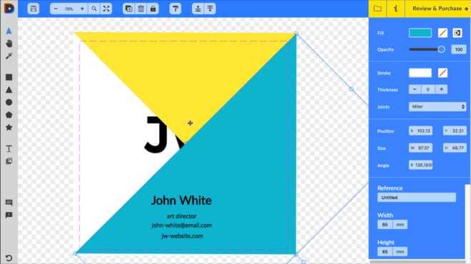Click the john-white@email.com text

(x=181, y=225)
